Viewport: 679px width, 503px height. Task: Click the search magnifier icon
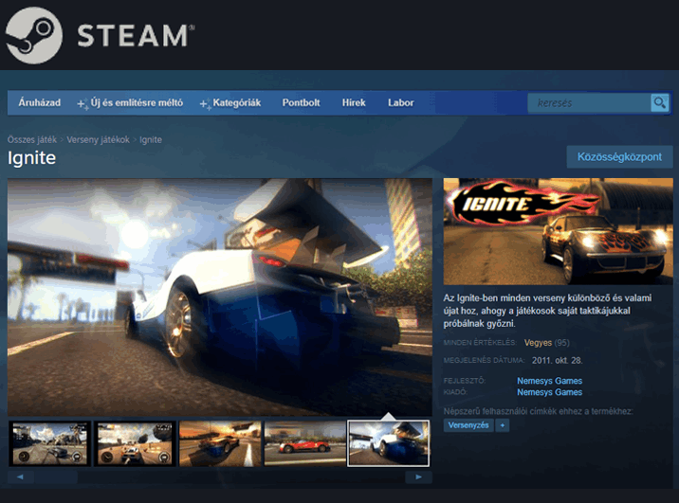point(659,102)
